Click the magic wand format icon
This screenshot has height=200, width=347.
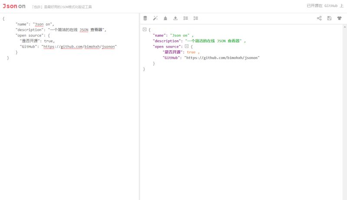click(x=155, y=18)
